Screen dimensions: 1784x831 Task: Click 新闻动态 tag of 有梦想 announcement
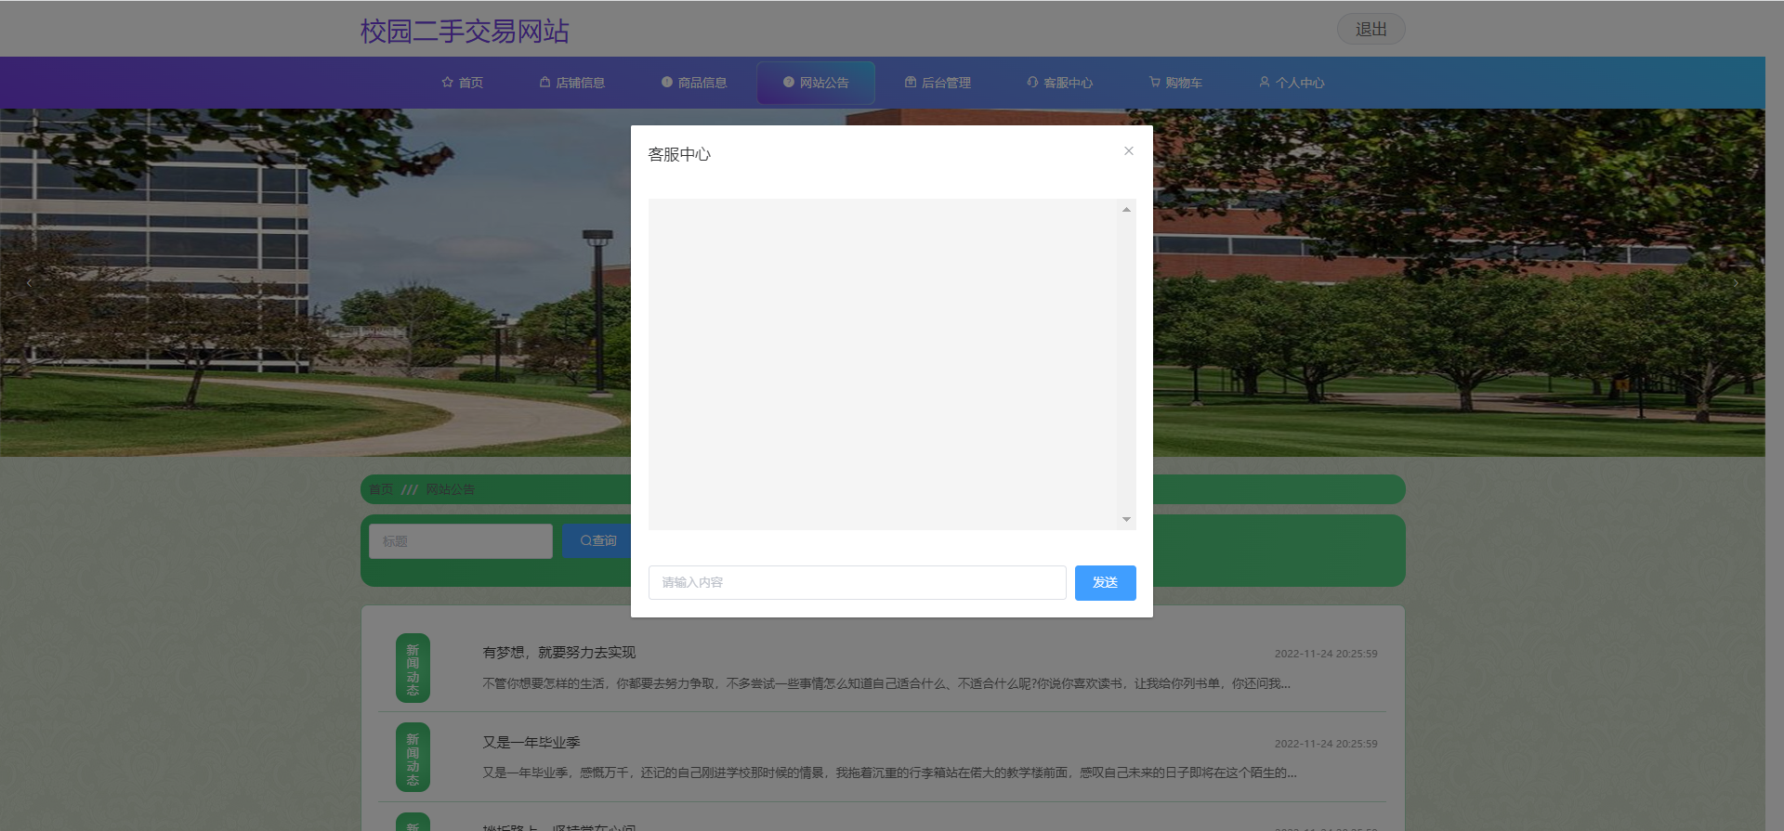coord(413,669)
